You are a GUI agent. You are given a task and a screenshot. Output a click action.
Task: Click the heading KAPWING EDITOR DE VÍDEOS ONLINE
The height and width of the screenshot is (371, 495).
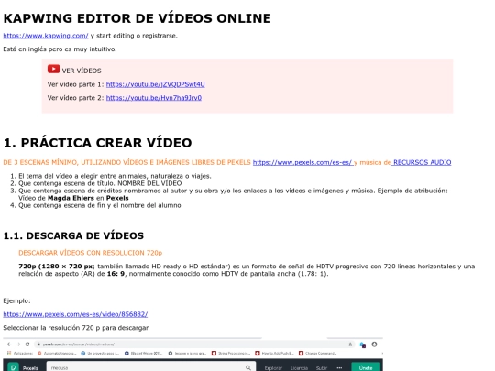[x=137, y=18]
